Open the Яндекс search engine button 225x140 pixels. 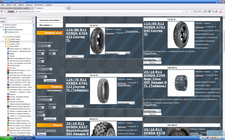pos(11,11)
